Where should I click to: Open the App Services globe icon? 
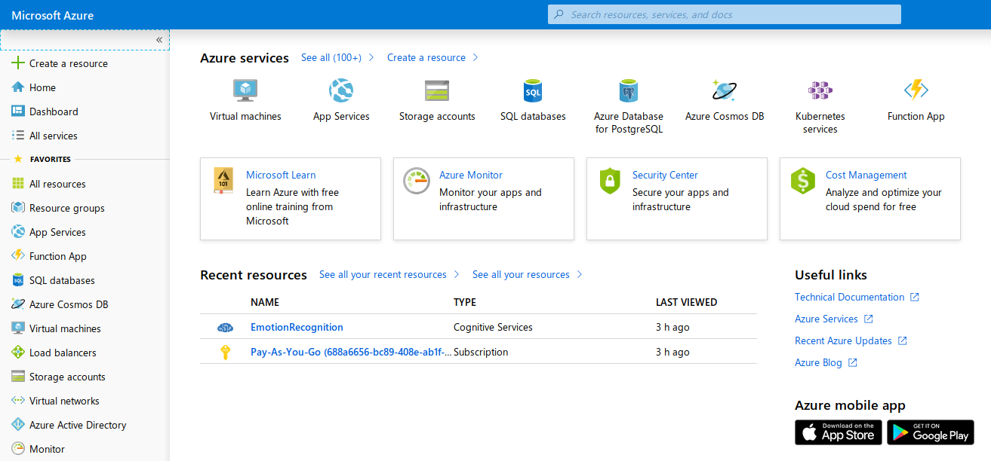pos(341,90)
